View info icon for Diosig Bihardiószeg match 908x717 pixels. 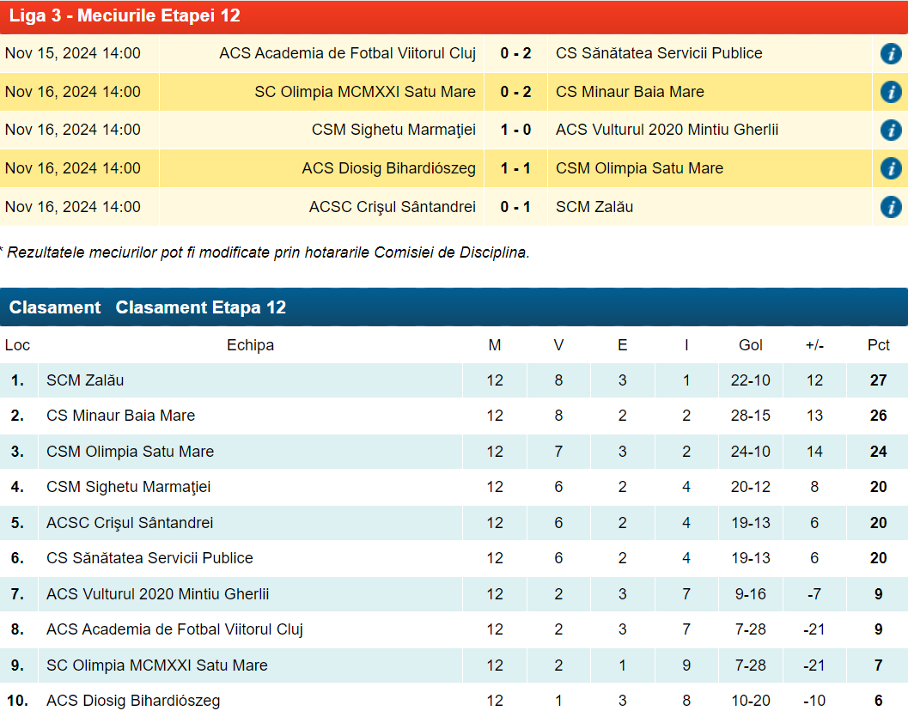[891, 168]
